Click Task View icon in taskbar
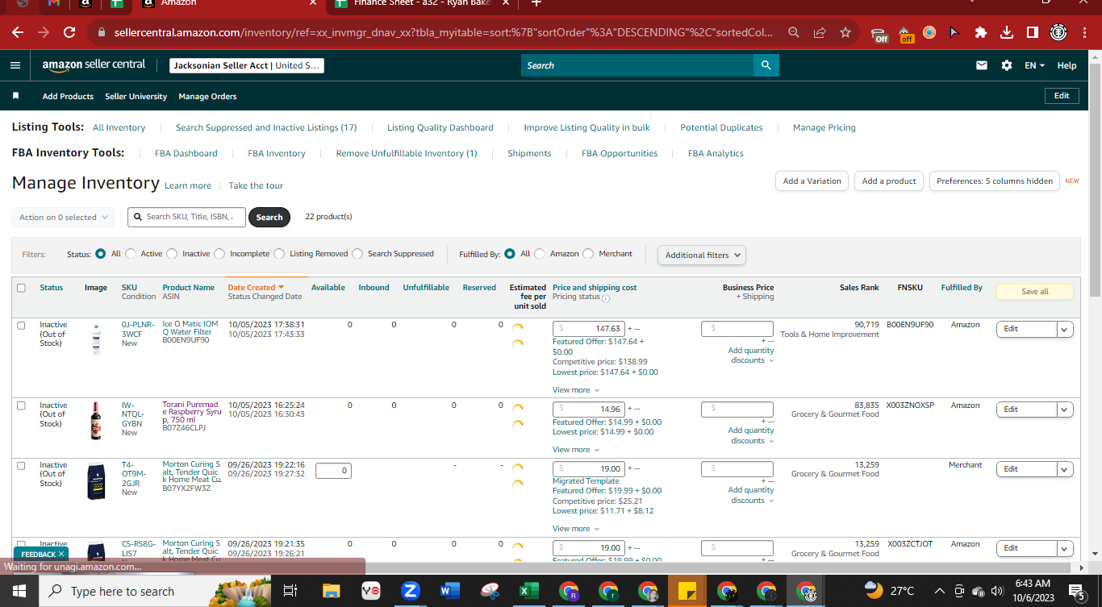Viewport: 1102px width, 607px height. click(290, 591)
